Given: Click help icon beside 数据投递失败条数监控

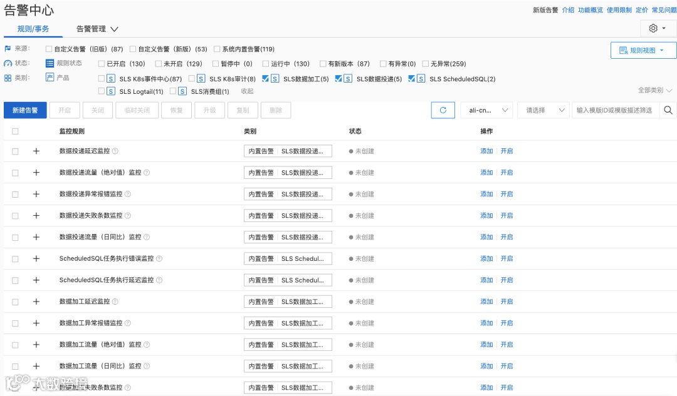Looking at the screenshot, I should pyautogui.click(x=128, y=215).
